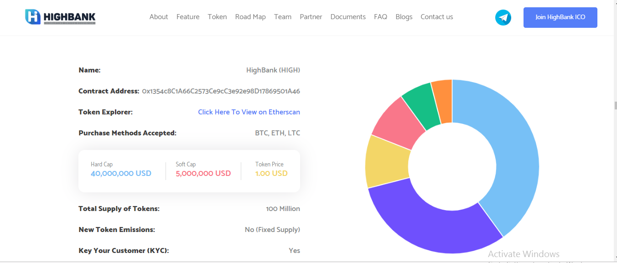617x263 pixels.
Task: Click the Hard Cap value 40,000,000 USD
Action: click(121, 174)
